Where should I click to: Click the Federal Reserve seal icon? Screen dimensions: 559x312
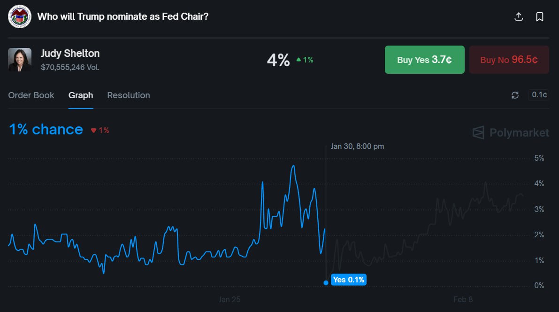pos(20,16)
